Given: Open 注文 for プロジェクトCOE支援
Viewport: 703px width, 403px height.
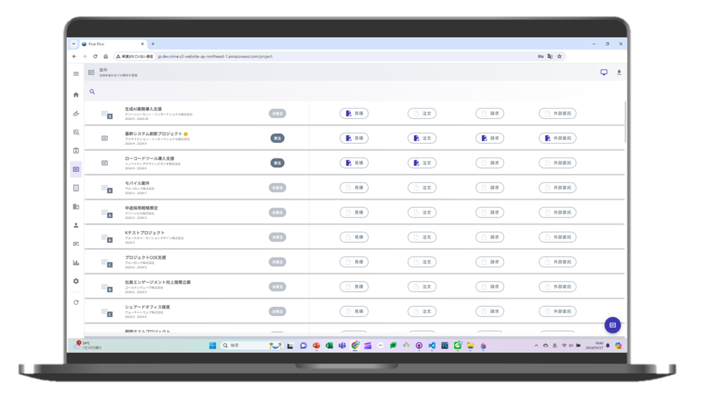Looking at the screenshot, I should (x=422, y=262).
